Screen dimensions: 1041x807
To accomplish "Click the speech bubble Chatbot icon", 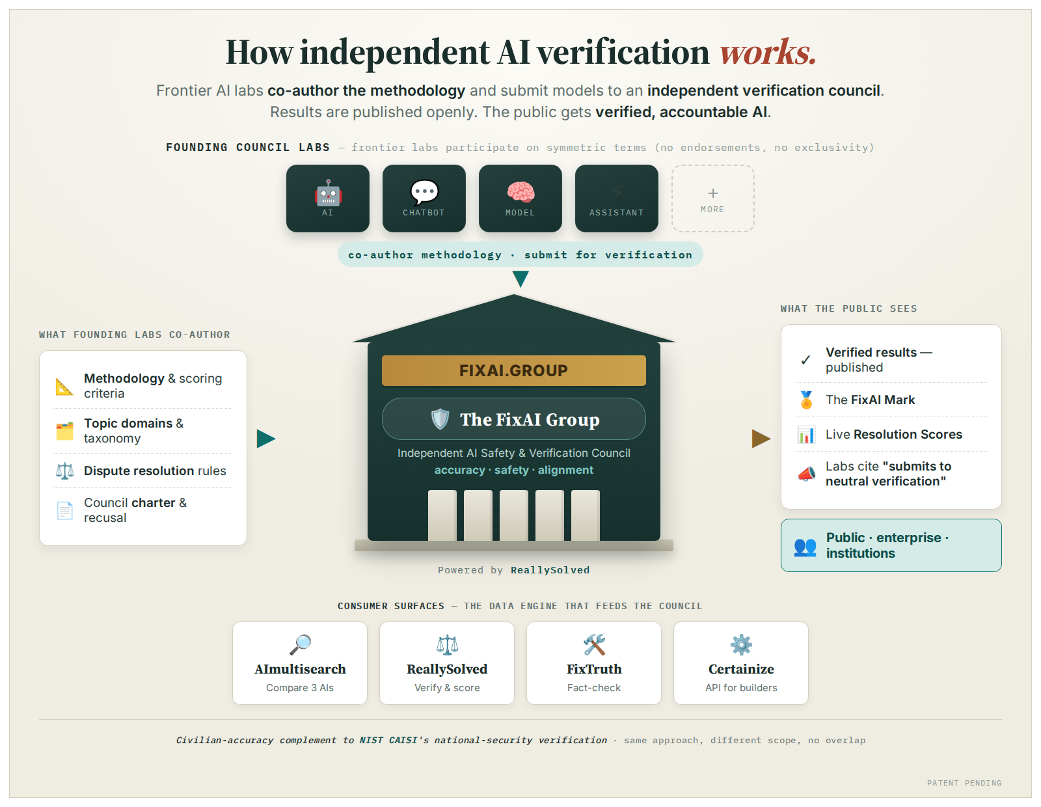I will pos(424,193).
